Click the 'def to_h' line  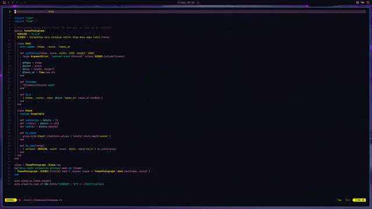point(26,95)
